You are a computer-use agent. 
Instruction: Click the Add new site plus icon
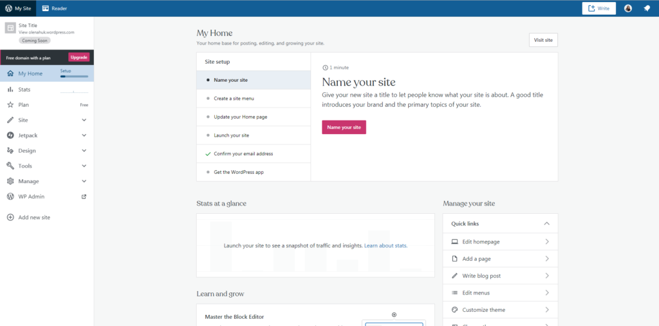10,218
